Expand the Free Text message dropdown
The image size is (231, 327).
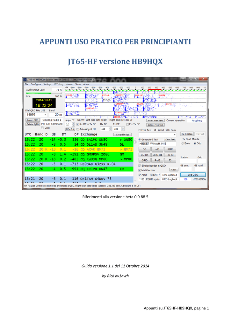pyautogui.click(x=174, y=135)
